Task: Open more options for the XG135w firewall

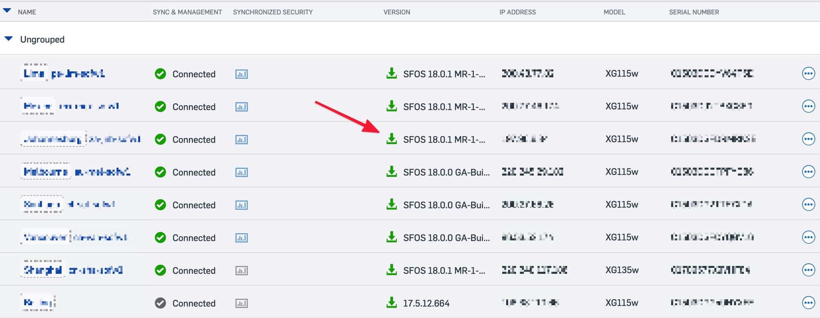Action: 808,270
